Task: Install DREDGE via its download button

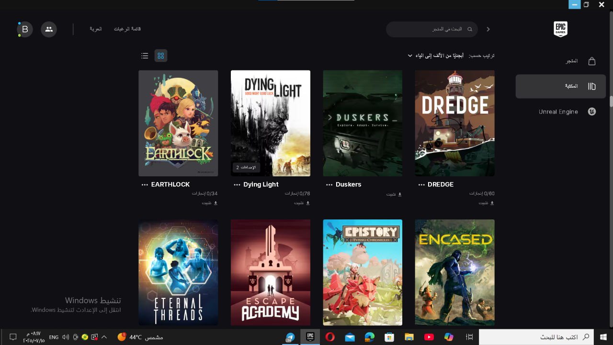Action: click(x=488, y=203)
